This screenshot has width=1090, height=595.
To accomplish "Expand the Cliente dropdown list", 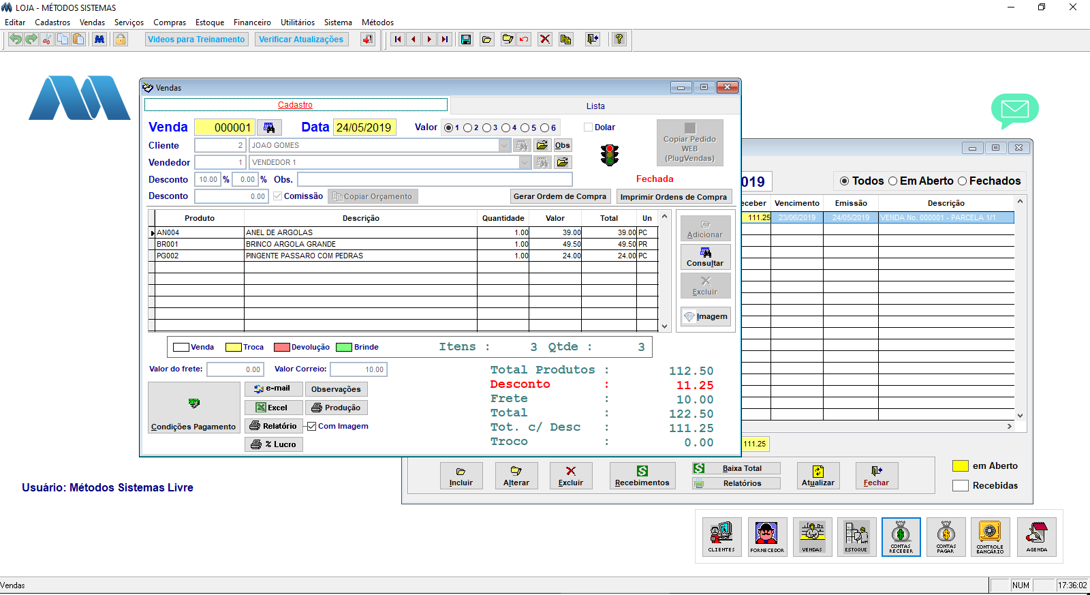I will point(504,145).
